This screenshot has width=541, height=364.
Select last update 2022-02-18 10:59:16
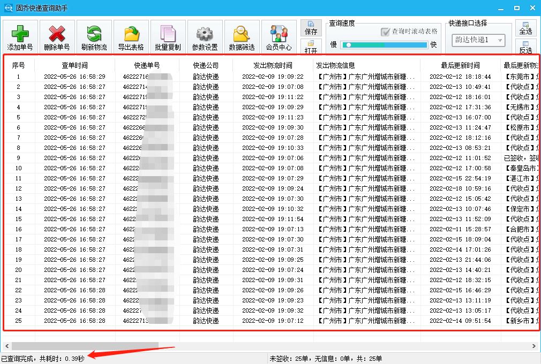460,188
